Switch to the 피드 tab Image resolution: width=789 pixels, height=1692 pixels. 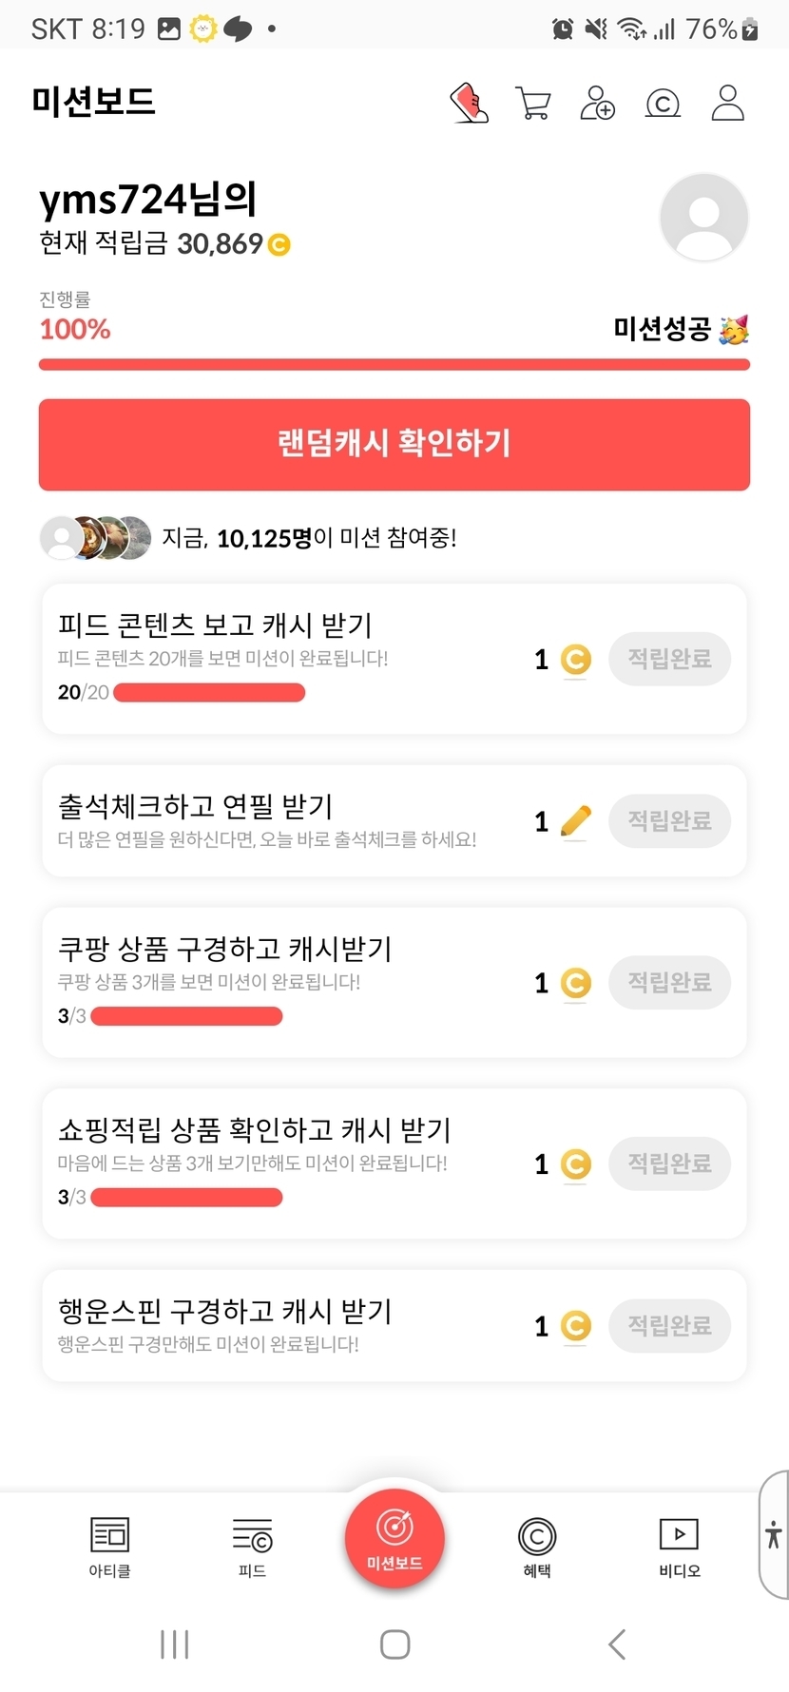pos(252,1546)
